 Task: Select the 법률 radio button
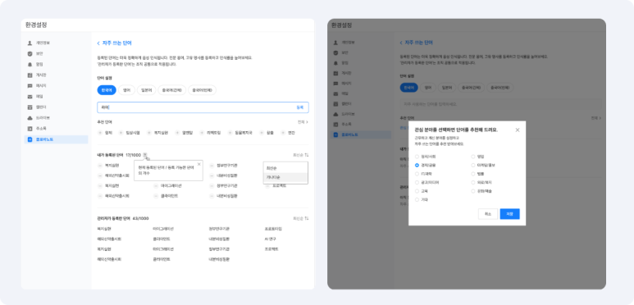click(473, 174)
